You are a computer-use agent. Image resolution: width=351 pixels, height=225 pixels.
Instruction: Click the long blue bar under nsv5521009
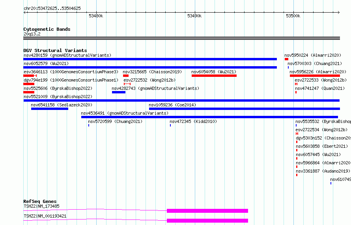click(x=181, y=100)
